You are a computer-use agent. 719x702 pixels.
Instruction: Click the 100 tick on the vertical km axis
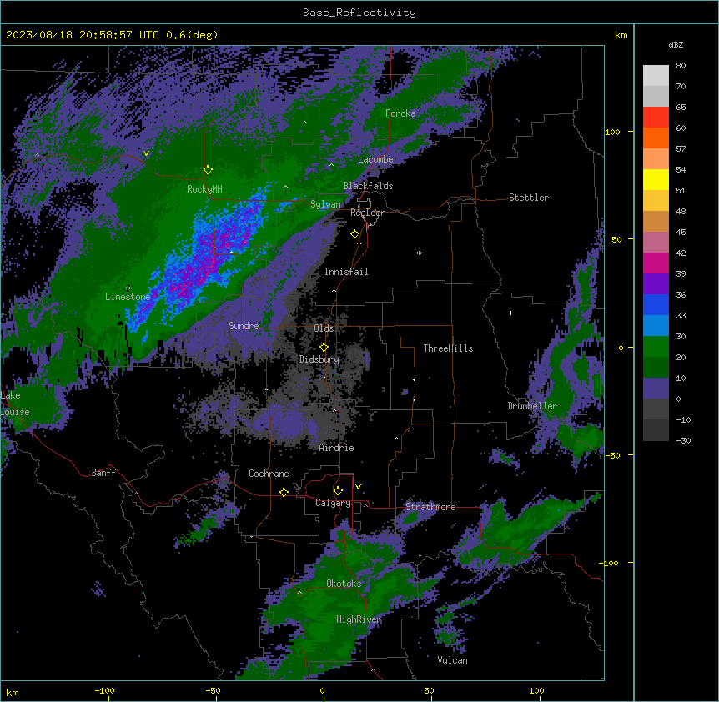pos(612,132)
